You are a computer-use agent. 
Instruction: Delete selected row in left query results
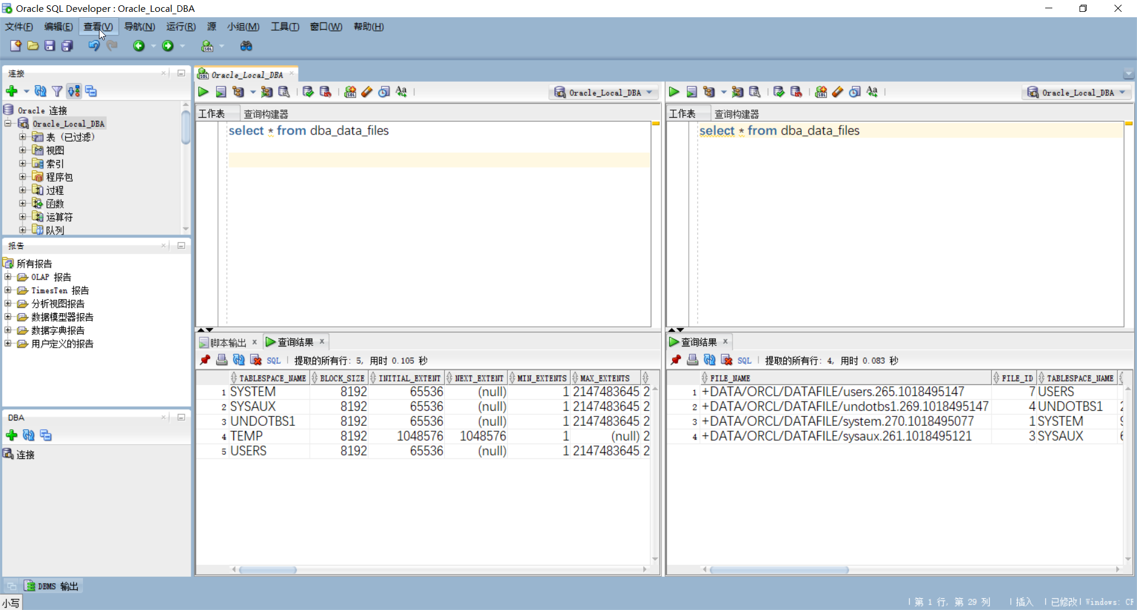(256, 360)
